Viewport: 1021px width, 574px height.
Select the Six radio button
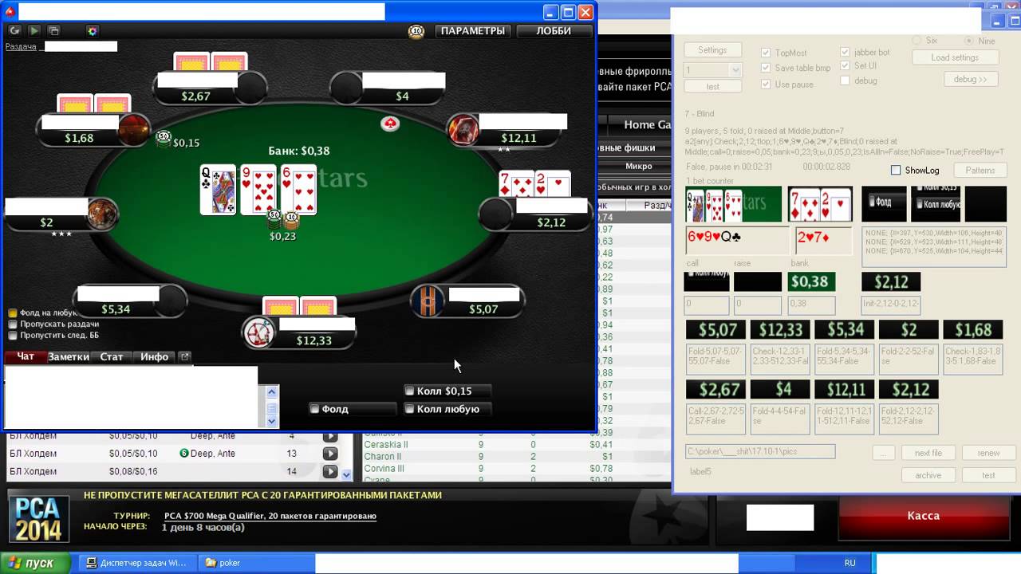point(917,41)
